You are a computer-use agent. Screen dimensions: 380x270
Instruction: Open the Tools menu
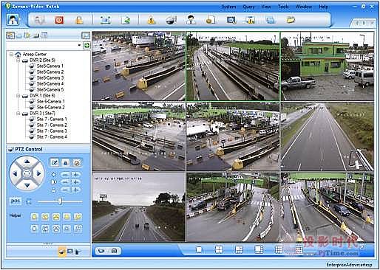[283, 7]
